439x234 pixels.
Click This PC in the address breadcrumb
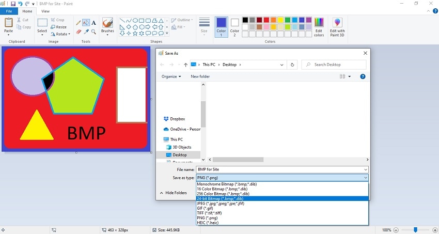(209, 65)
